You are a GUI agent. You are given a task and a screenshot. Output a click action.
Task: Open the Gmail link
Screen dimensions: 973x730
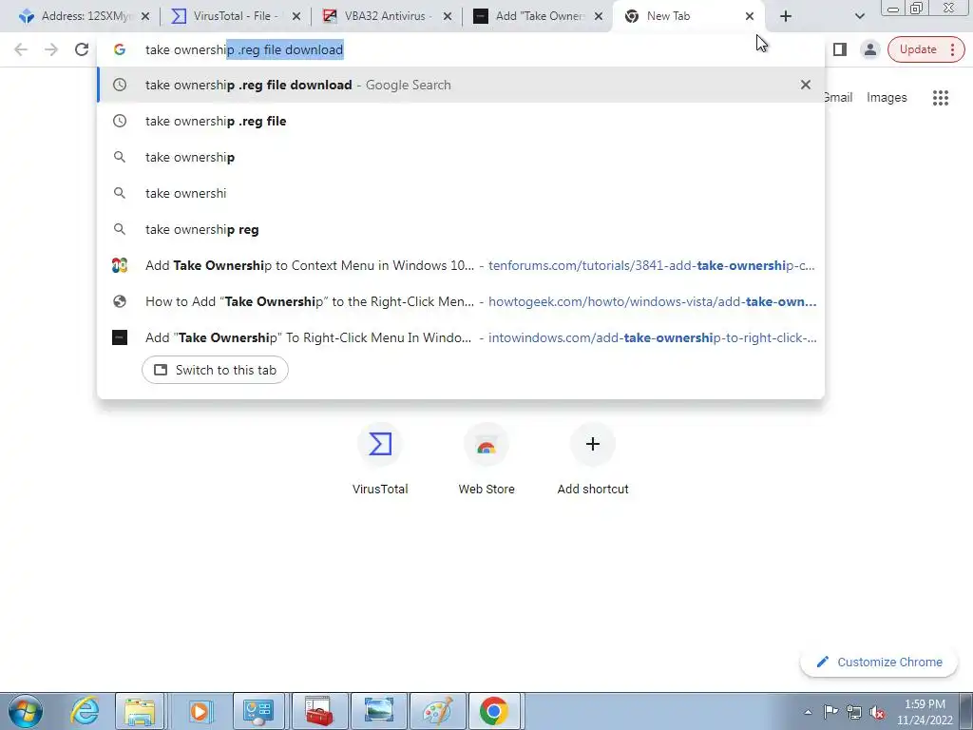pyautogui.click(x=838, y=98)
